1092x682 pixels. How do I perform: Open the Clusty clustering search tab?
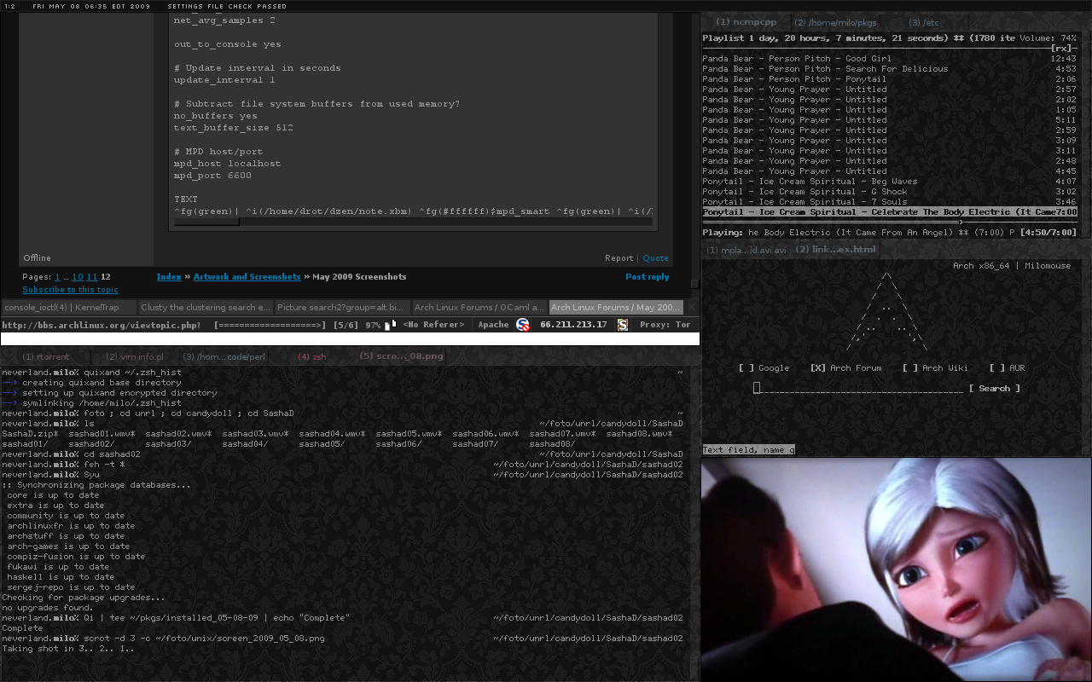[205, 307]
